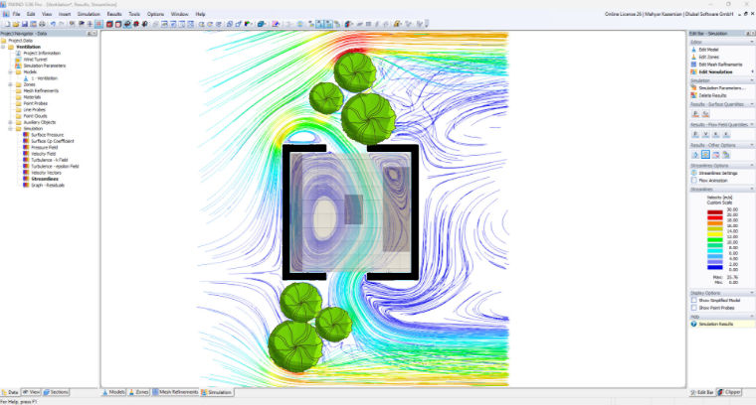Show surface pressure P result button
This screenshot has width=756, height=405.
tap(695, 114)
